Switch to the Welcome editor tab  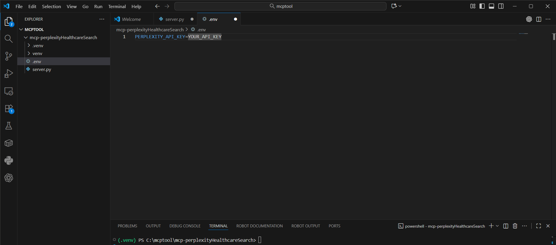(x=132, y=19)
